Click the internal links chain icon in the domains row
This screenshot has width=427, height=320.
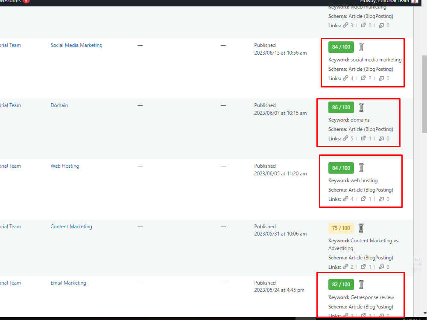tap(345, 138)
